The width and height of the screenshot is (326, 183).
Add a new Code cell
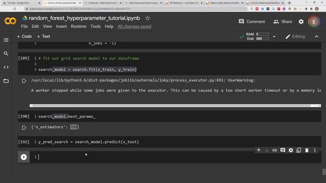(x=24, y=36)
